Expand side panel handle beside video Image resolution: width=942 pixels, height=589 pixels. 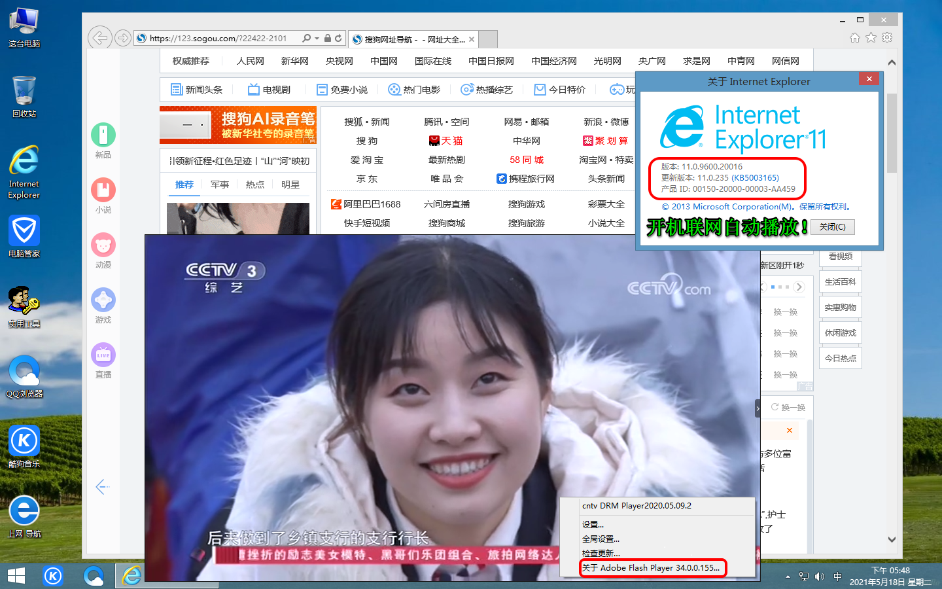pos(758,408)
